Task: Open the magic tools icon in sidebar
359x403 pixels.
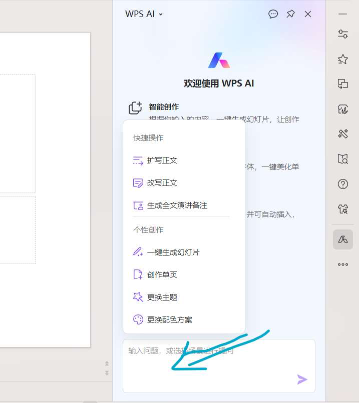Action: (x=342, y=133)
